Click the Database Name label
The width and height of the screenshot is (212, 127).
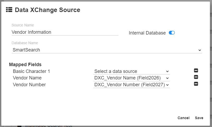25,43
